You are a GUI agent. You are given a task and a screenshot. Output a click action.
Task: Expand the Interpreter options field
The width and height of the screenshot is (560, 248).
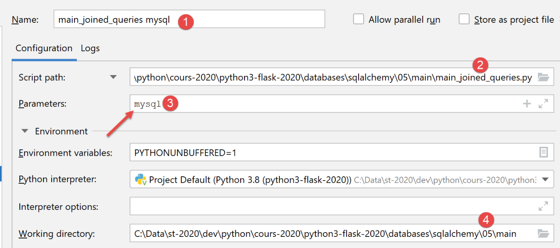point(543,206)
